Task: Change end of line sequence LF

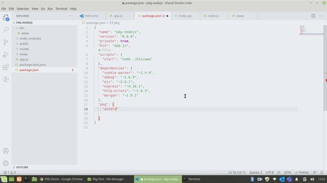Action: [279, 172]
